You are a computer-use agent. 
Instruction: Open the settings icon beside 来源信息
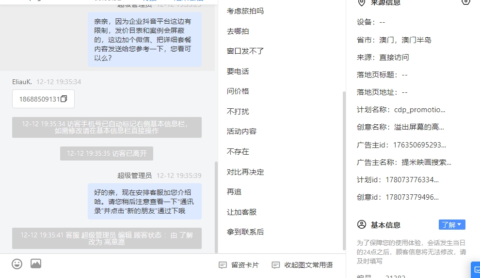coord(465,2)
